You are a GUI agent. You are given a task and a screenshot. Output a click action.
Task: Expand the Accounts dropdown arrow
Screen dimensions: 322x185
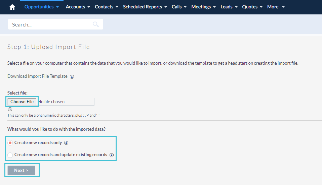(89, 7)
